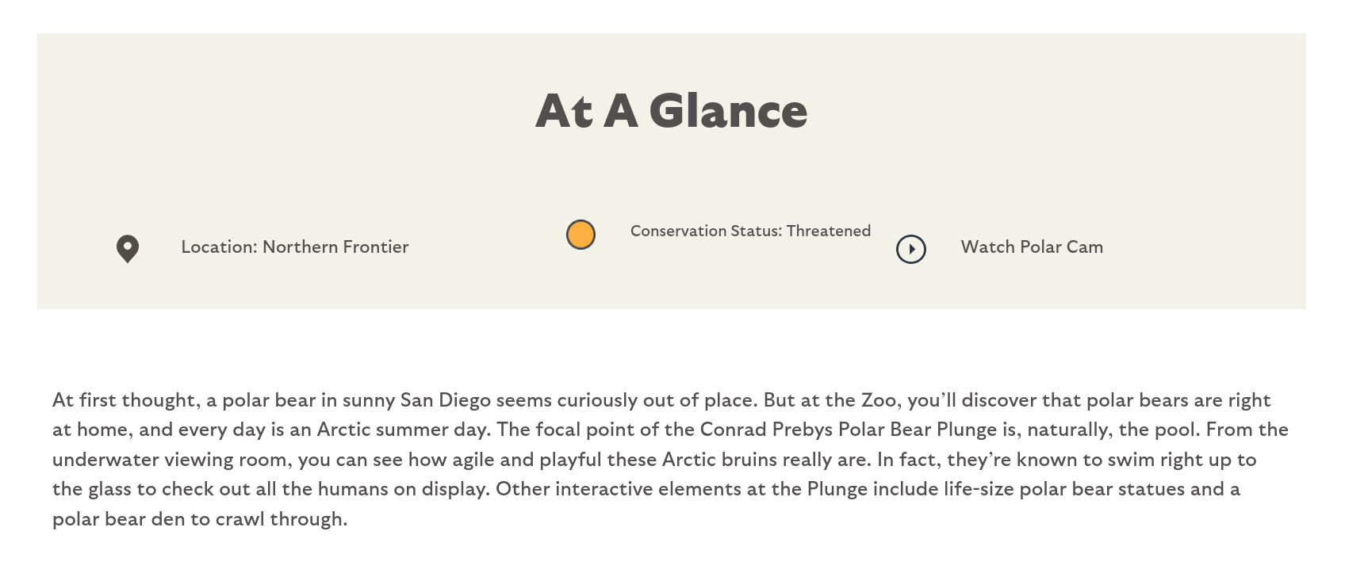Screen dimensions: 1345x577
Task: Click the location pin icon
Action: tap(128, 249)
